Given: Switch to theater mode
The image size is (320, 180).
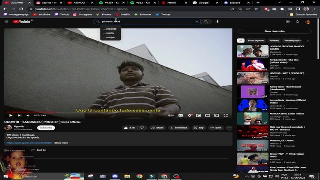Looking at the screenshot, I should (x=208, y=115).
